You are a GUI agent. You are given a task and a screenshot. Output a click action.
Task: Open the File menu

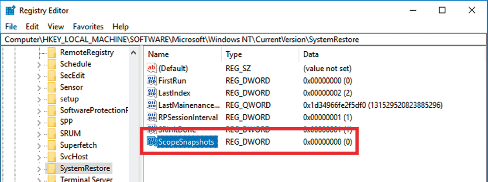click(11, 26)
